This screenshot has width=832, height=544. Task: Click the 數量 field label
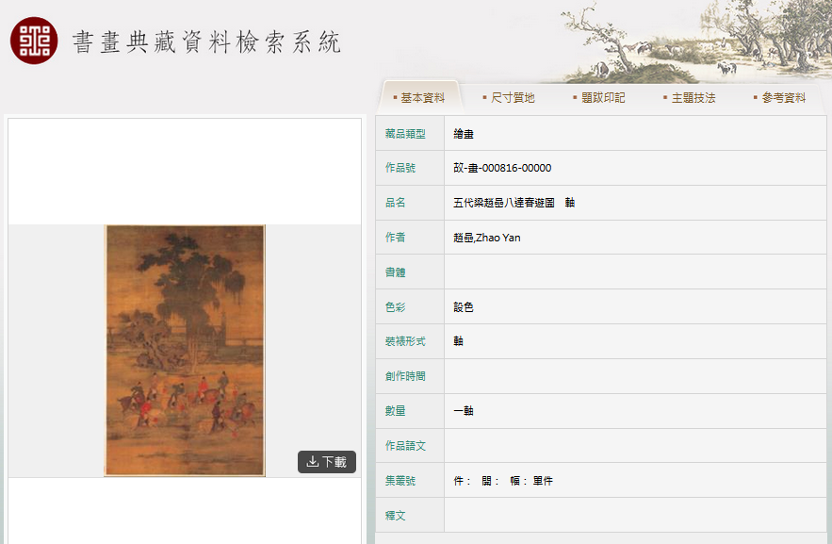[396, 410]
